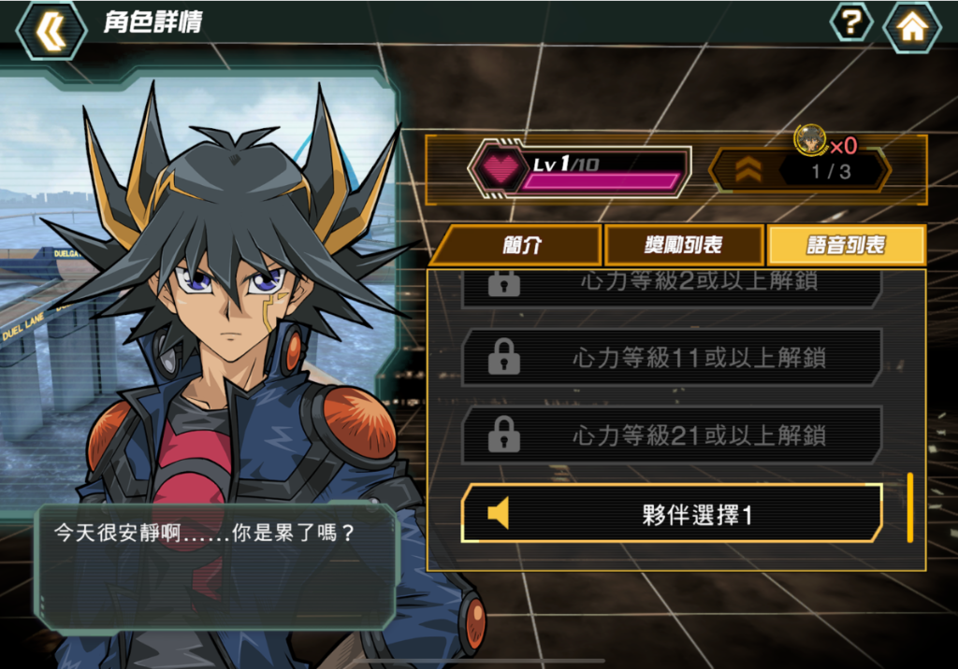958x669 pixels.
Task: Tap the back double-chevron icon
Action: click(x=51, y=31)
